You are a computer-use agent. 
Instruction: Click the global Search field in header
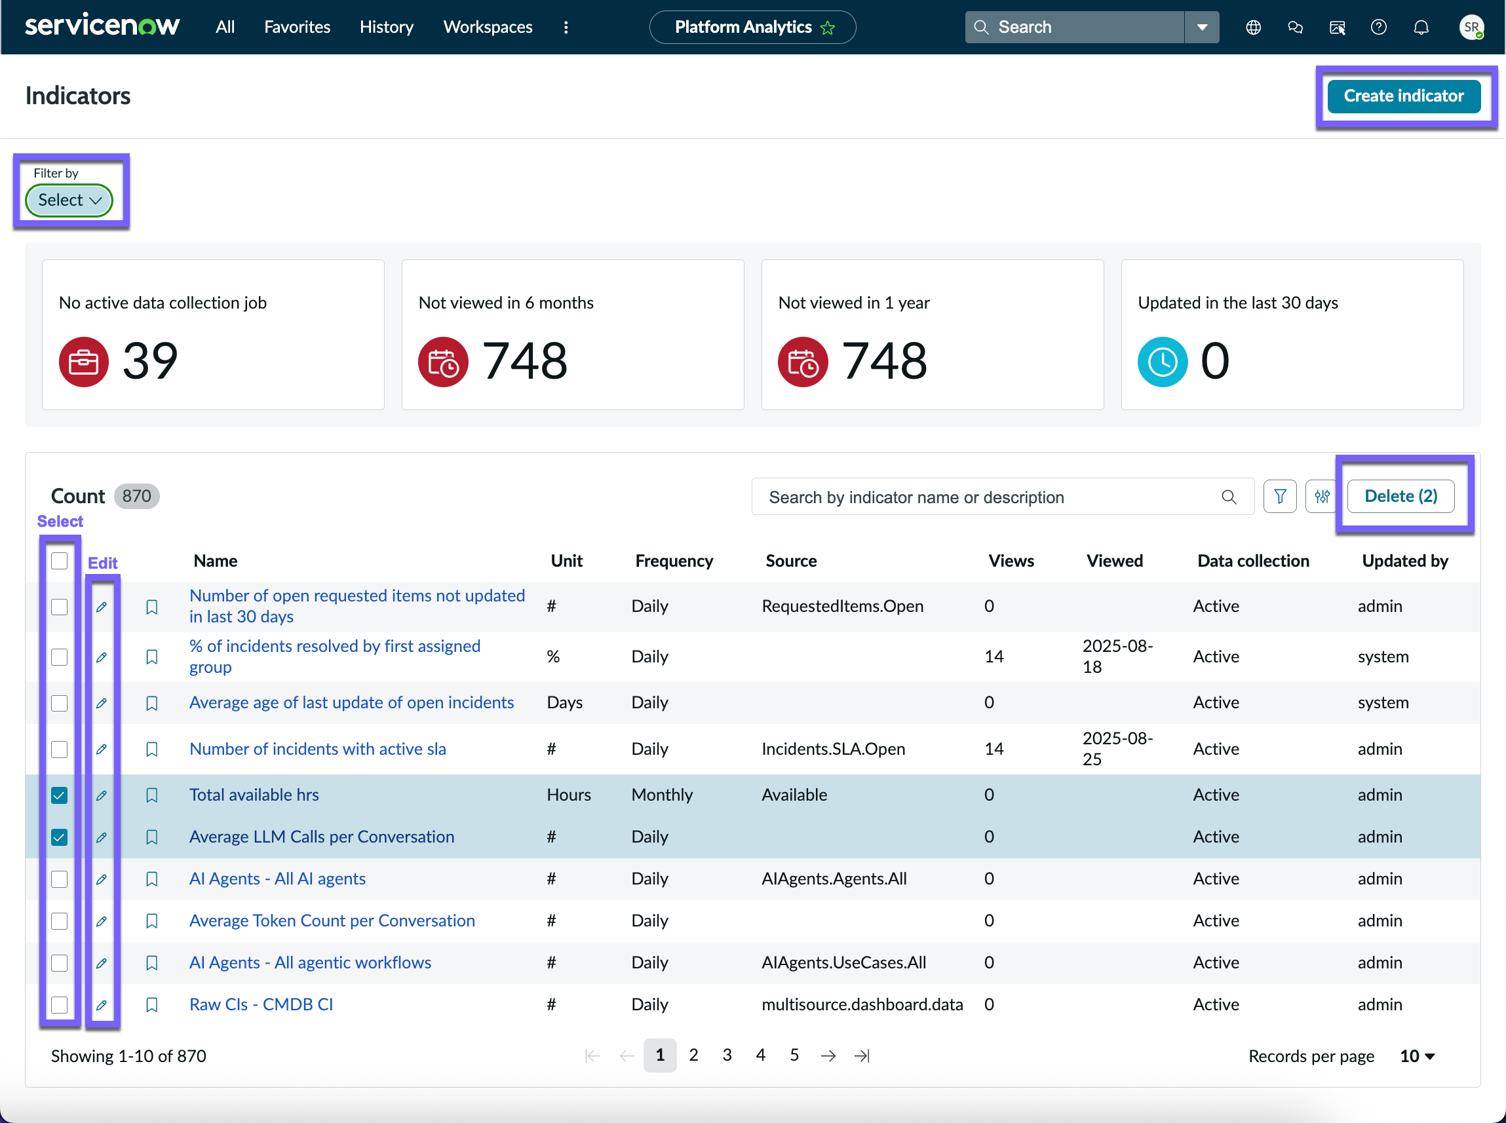(x=1075, y=28)
